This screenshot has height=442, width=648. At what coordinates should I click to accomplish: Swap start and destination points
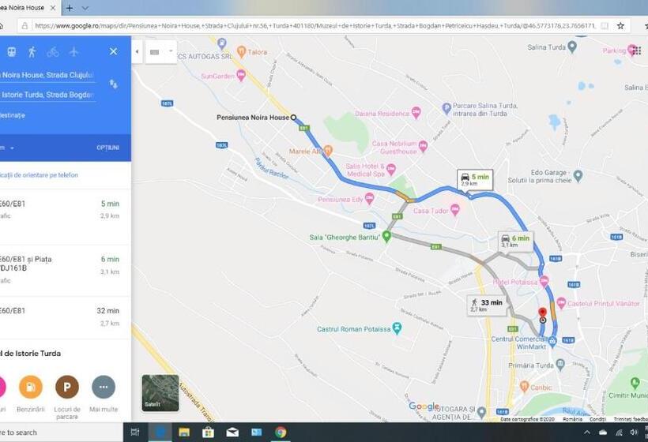pyautogui.click(x=113, y=84)
